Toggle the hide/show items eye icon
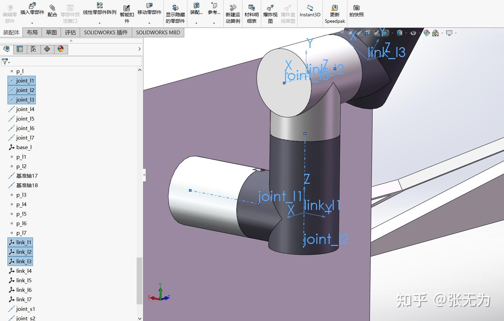This screenshot has width=504, height=321. pyautogui.click(x=413, y=33)
